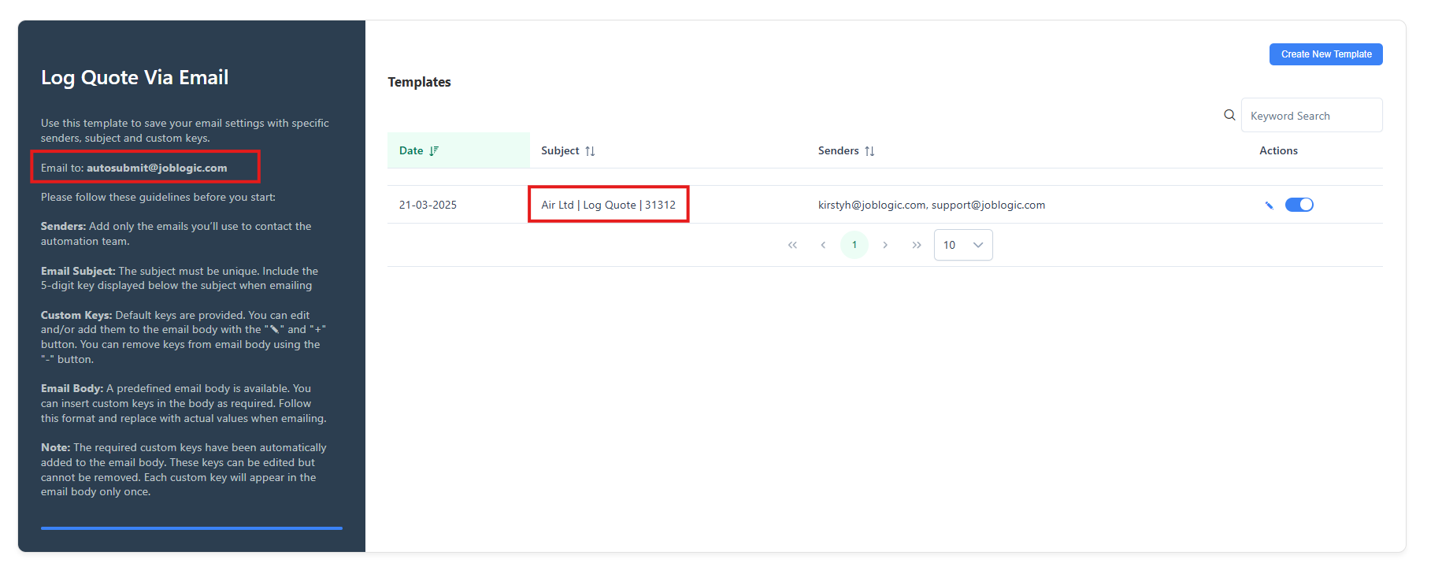
Task: Click the search magnifier icon
Action: 1229,115
